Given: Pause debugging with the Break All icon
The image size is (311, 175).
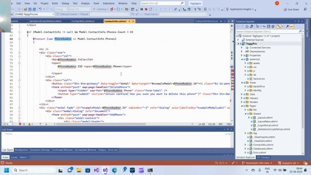Looking at the screenshot, I should 141,9.
